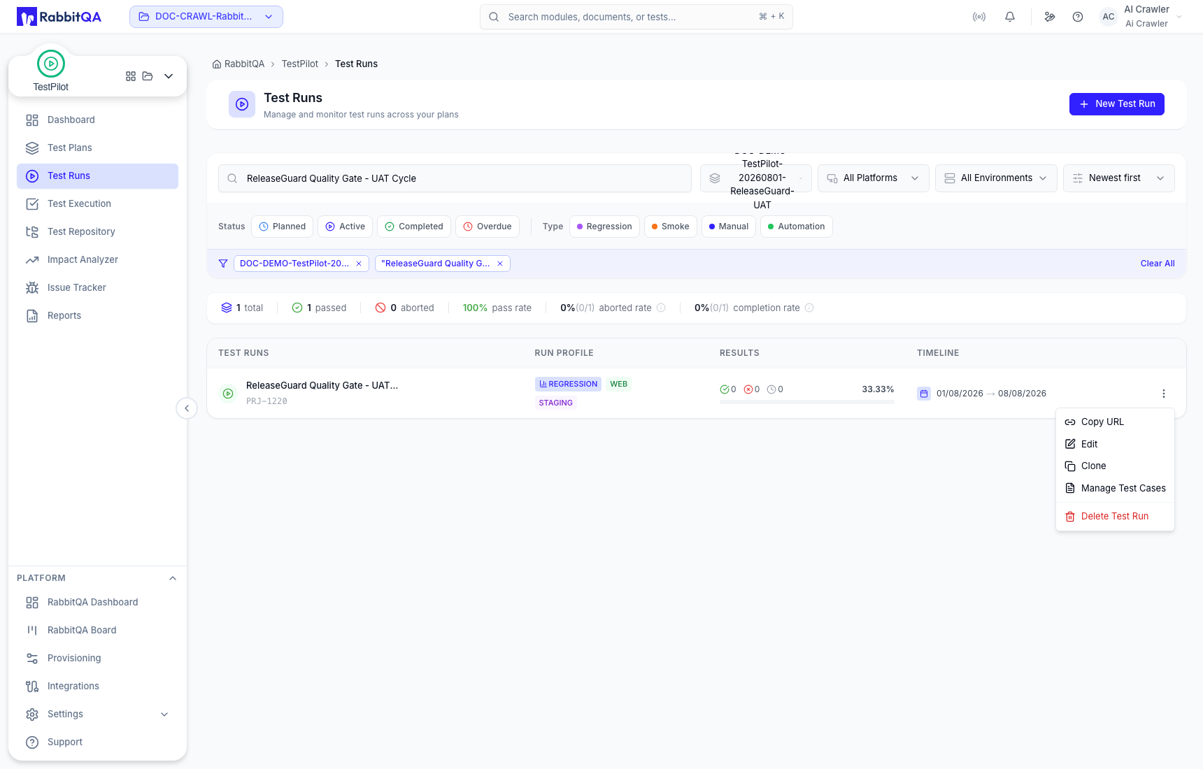Click the RabbitQA logo

59,17
